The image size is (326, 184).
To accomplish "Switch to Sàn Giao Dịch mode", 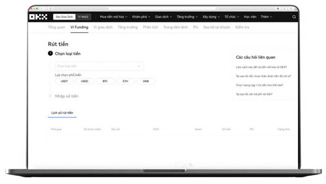I will (x=64, y=17).
